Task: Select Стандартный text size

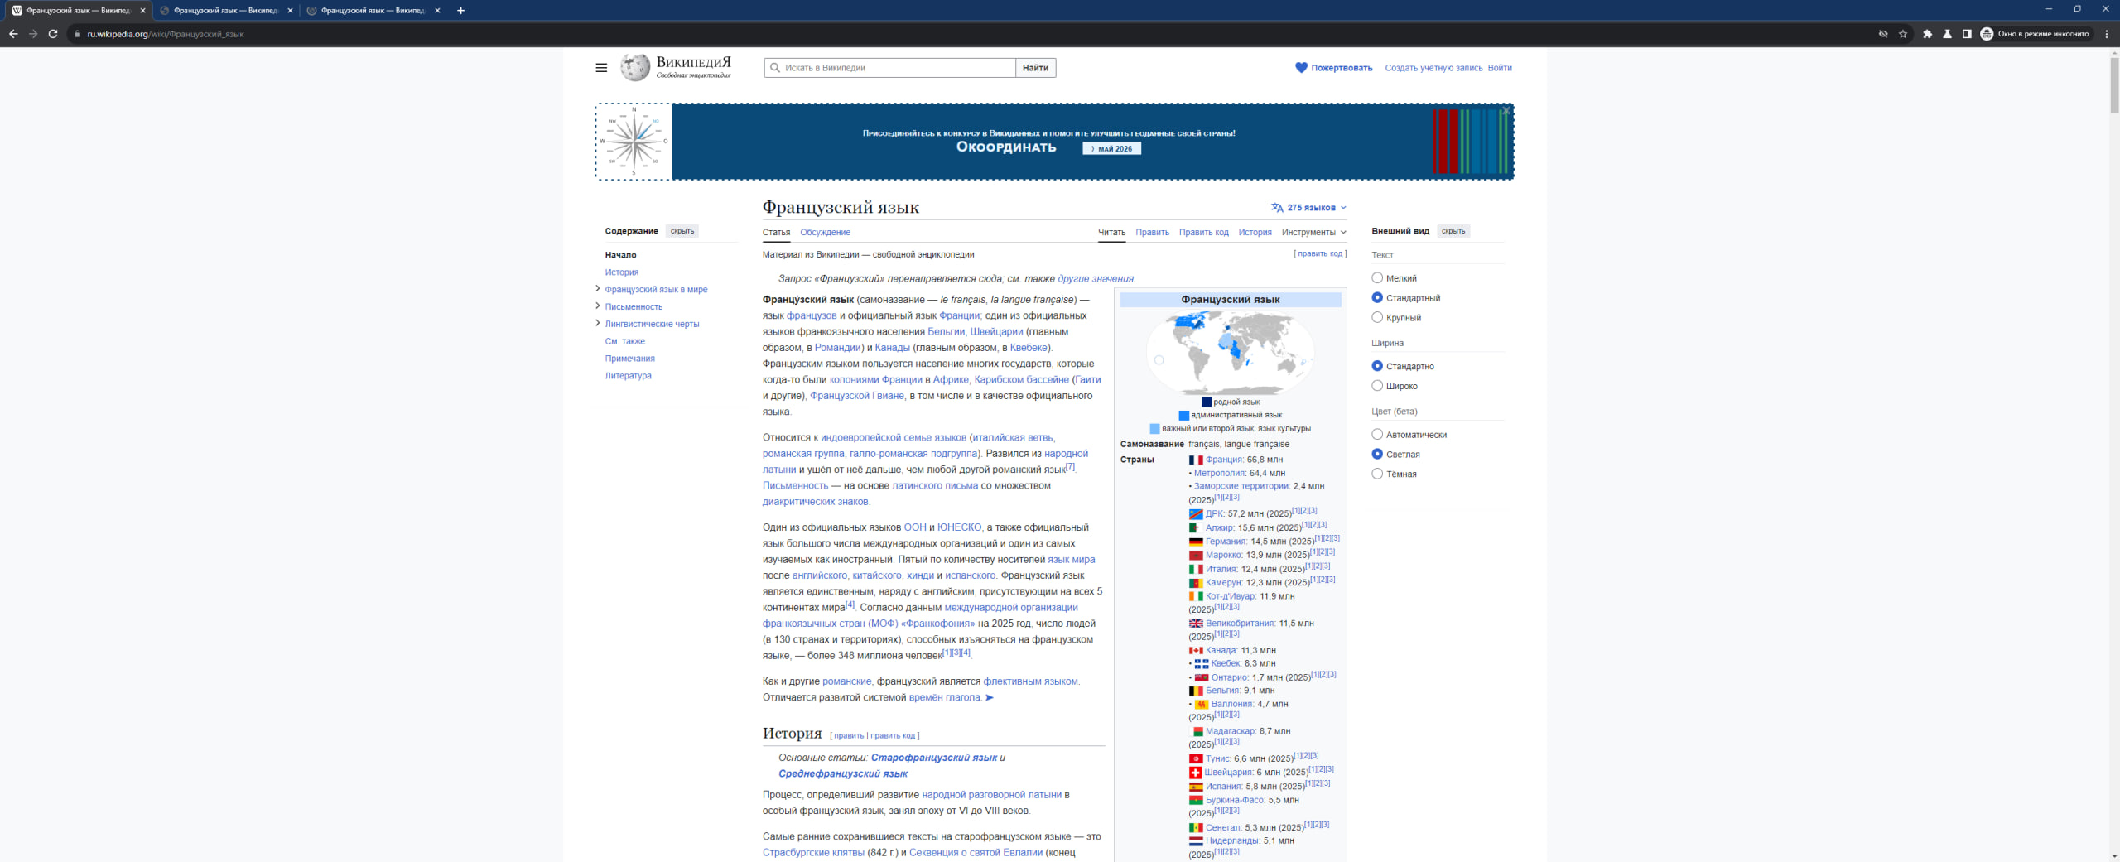Action: [x=1377, y=297]
